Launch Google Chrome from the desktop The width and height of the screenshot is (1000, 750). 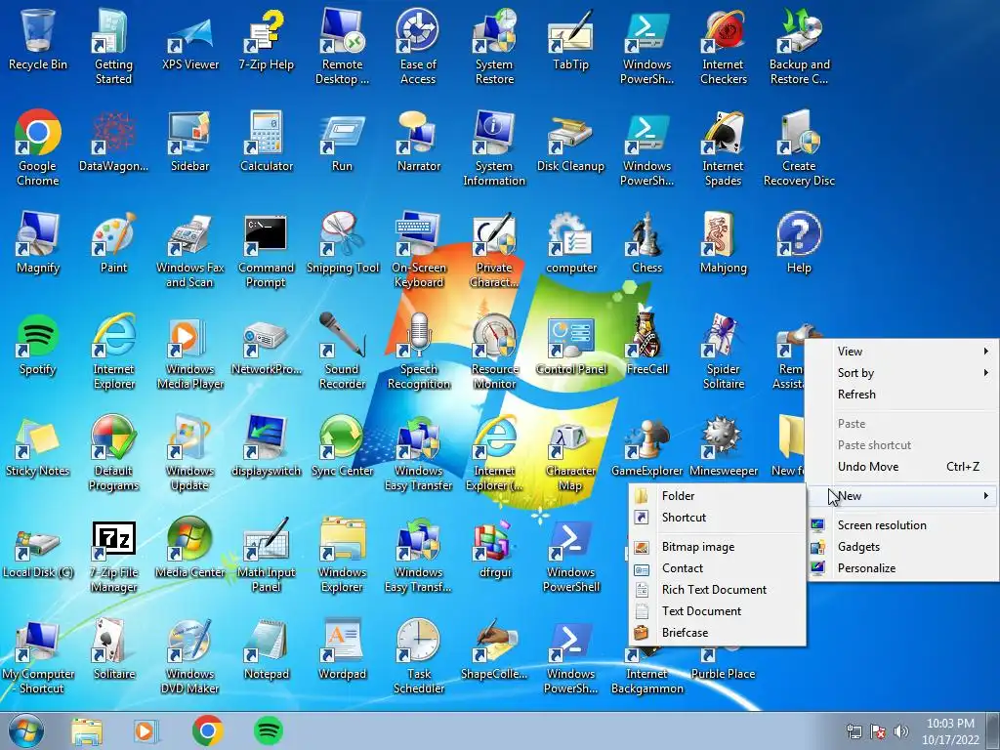38,147
